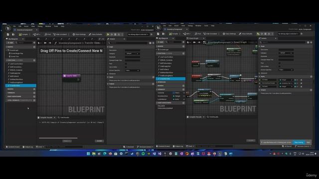Click the Add button in right My Blueprint panel
Image resolution: width=319 pixels, height=179 pixels.
pos(160,42)
